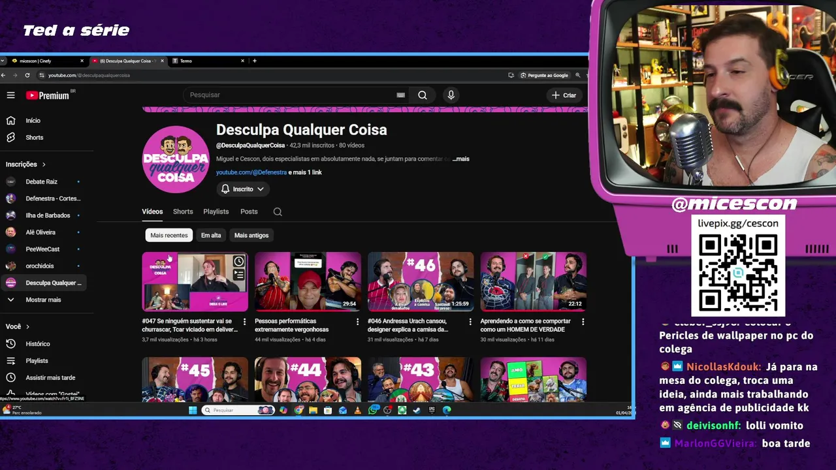Switch to the channel Playlists tab

pyautogui.click(x=216, y=211)
